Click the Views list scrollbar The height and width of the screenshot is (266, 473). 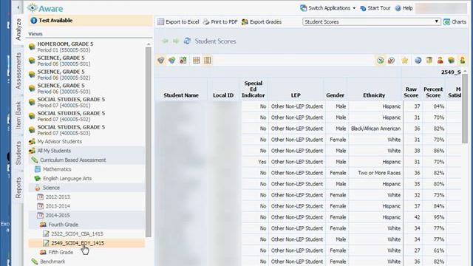[x=148, y=142]
